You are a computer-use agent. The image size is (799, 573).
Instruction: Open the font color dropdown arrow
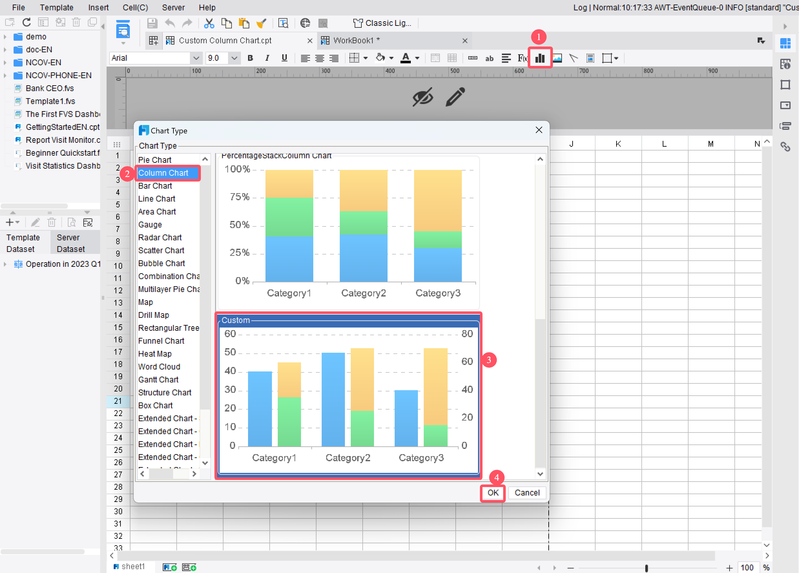[417, 58]
